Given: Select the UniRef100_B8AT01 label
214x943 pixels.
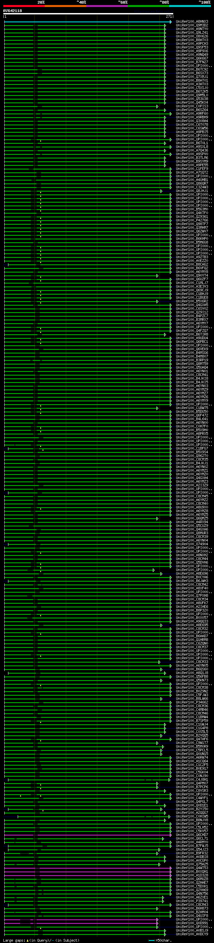Looking at the screenshot, I should 192,80.
